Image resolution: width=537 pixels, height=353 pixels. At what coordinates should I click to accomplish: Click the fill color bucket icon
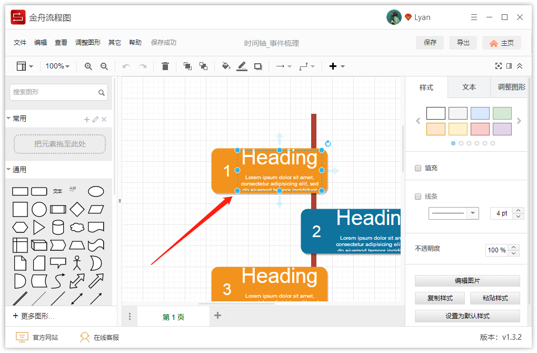point(226,66)
